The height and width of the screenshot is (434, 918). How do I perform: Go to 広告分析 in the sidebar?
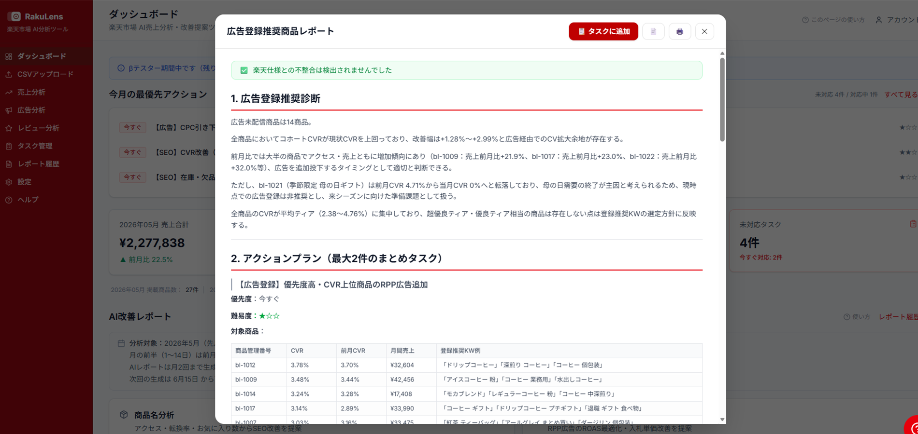click(46, 110)
